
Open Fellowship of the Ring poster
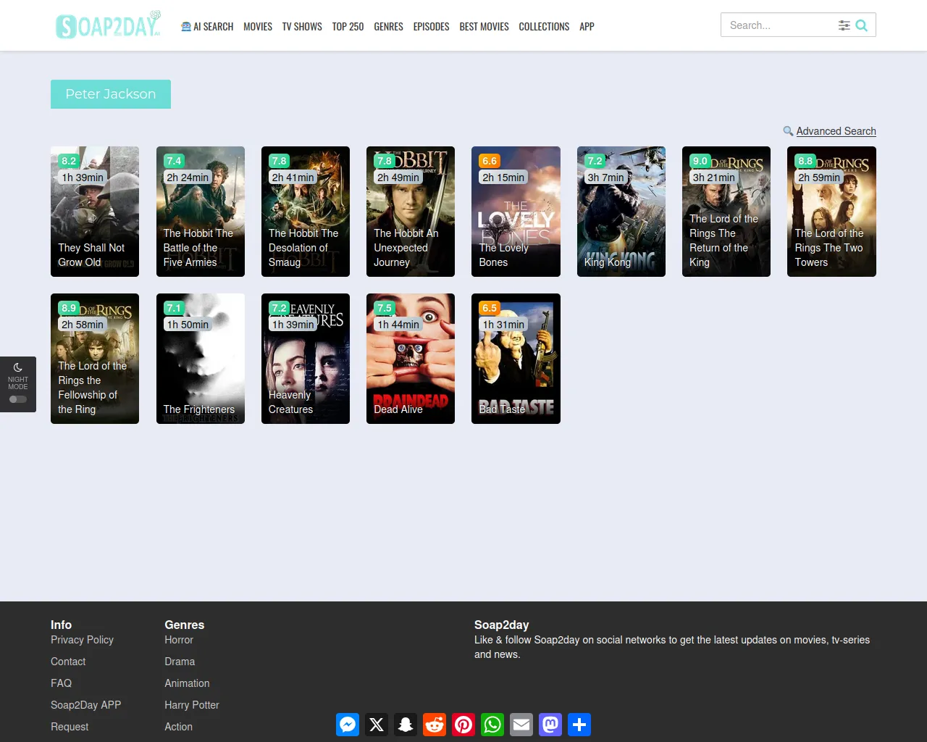(95, 359)
